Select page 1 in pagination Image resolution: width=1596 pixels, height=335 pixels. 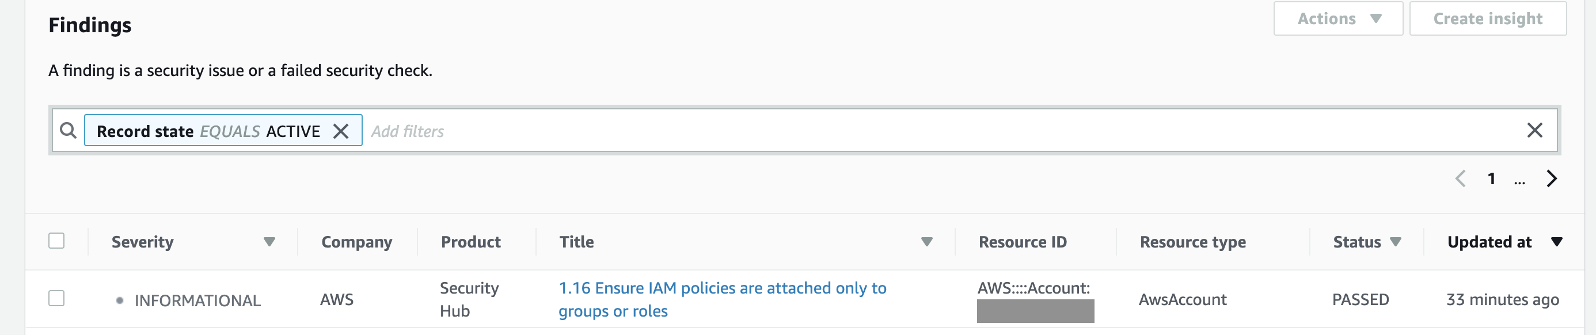pos(1492,179)
